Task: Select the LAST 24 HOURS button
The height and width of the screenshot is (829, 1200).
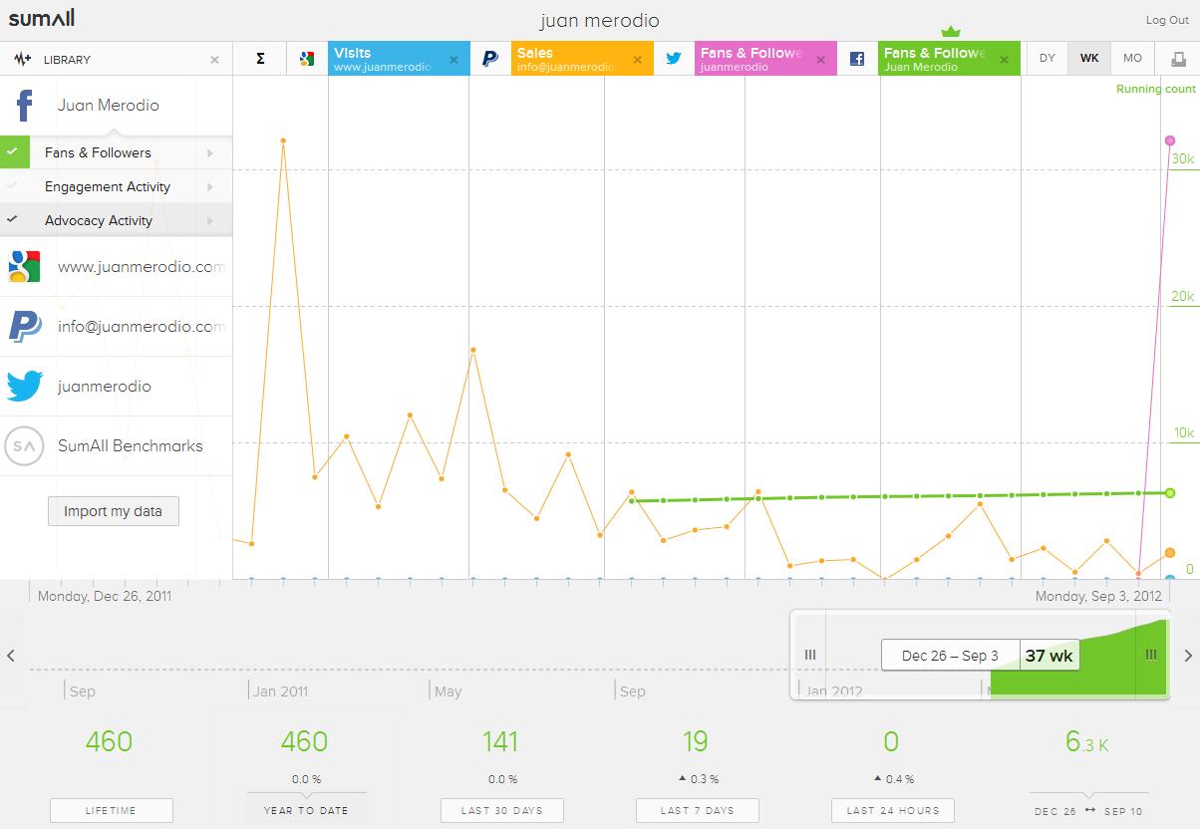Action: 892,810
